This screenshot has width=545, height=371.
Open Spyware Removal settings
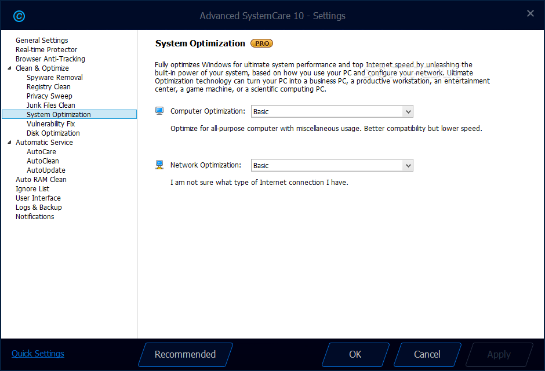pos(54,78)
